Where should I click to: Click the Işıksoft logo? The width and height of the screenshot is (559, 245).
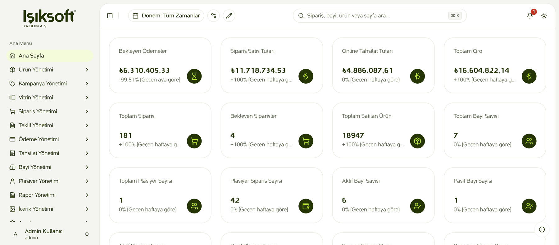pyautogui.click(x=49, y=18)
